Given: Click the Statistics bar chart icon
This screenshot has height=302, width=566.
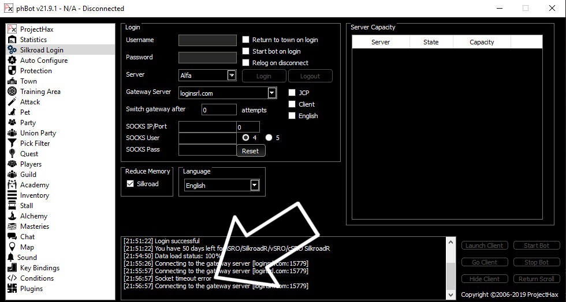Looking at the screenshot, I should [x=12, y=40].
